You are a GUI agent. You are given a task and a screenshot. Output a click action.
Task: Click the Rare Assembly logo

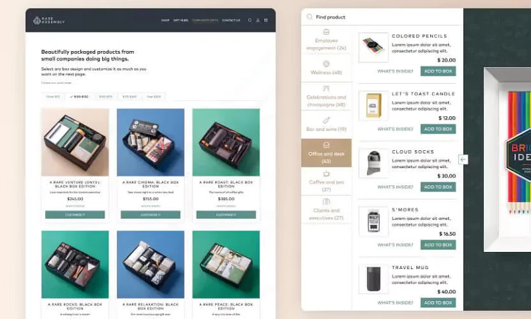pos(48,21)
